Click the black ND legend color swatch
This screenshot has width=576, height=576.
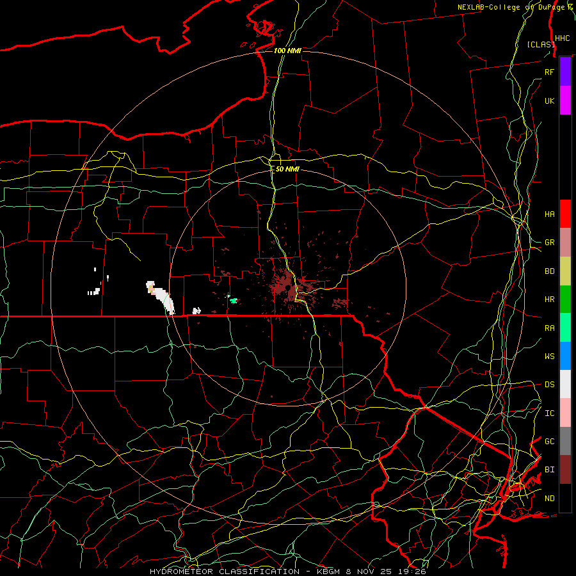coord(565,498)
